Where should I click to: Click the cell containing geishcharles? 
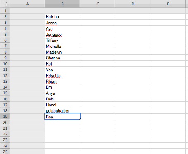coord(62,110)
